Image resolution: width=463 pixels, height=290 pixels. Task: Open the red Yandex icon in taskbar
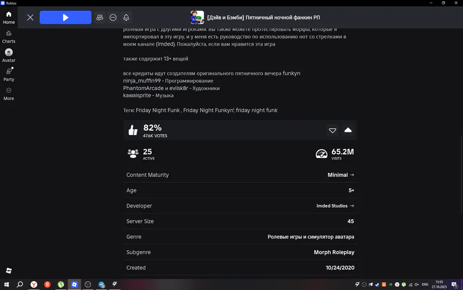tap(47, 284)
